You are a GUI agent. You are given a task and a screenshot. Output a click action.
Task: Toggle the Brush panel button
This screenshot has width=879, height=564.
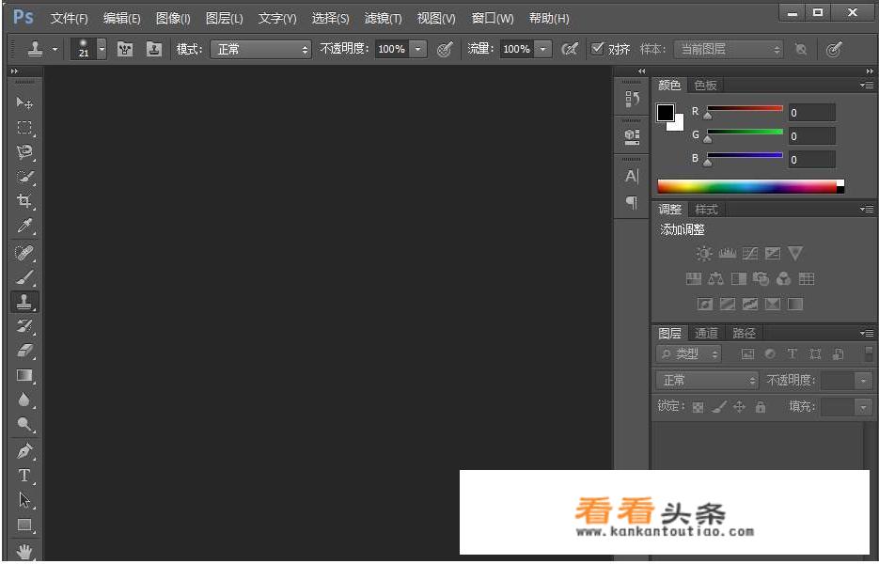coord(125,49)
